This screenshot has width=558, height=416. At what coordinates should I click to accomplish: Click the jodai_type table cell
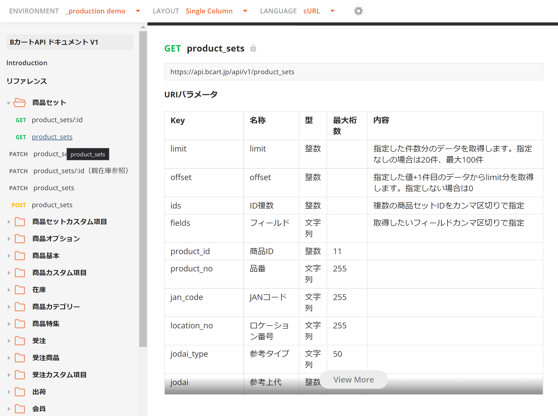[x=204, y=359]
